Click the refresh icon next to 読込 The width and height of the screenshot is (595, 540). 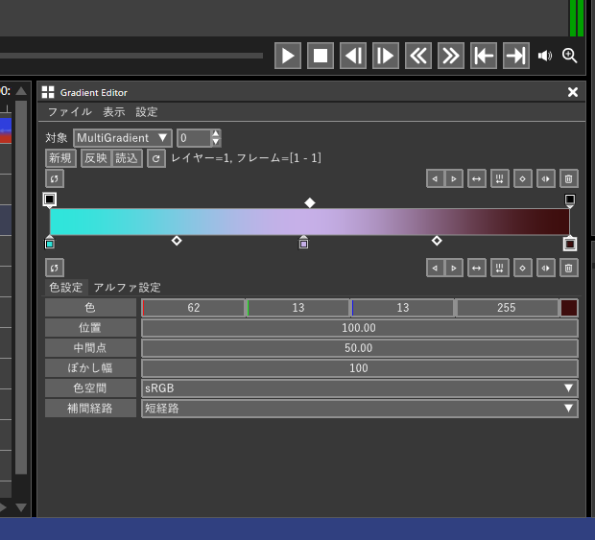(x=156, y=158)
